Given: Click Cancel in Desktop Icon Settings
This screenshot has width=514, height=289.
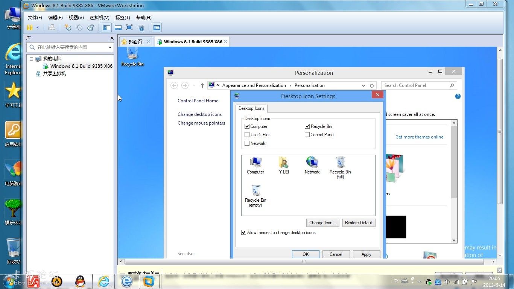Looking at the screenshot, I should [336, 254].
